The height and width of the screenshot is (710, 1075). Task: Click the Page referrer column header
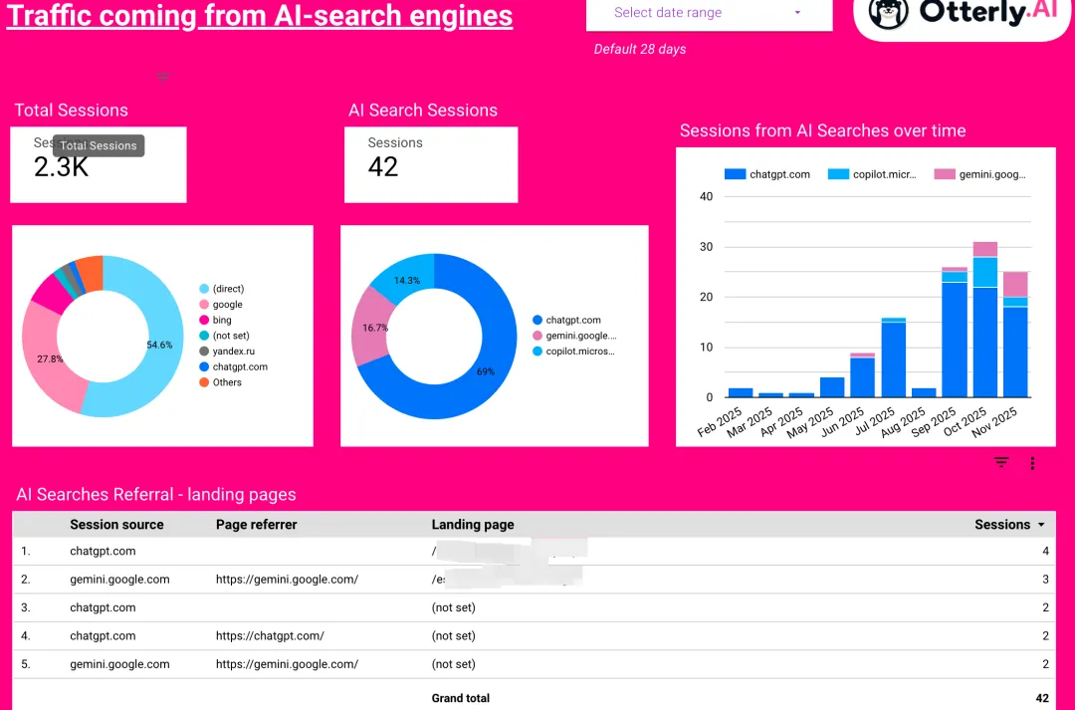tap(257, 525)
